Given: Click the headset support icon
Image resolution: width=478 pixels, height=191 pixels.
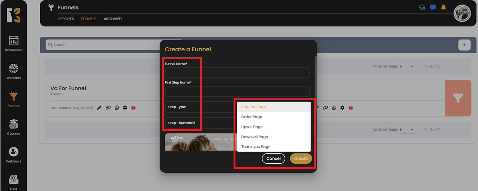Looking at the screenshot, I should 422,7.
